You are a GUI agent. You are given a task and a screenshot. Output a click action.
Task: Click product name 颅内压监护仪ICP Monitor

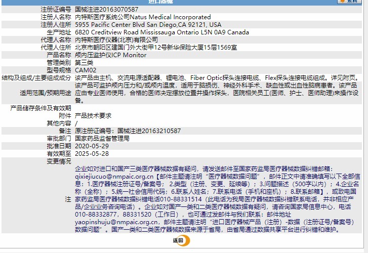110,55
